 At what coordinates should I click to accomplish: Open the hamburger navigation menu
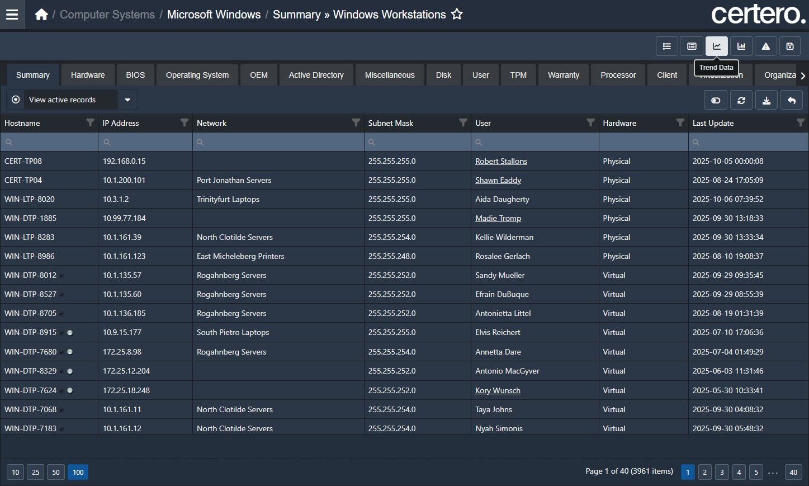[12, 15]
